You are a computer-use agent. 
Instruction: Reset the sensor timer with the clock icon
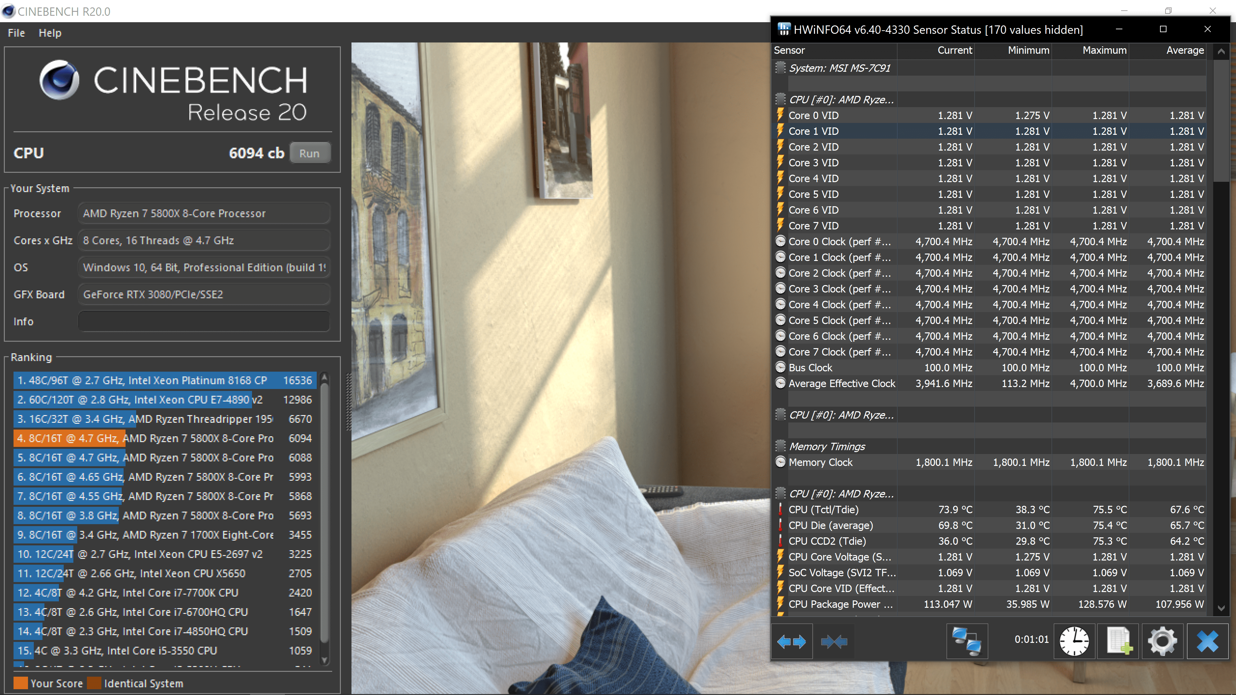point(1074,641)
